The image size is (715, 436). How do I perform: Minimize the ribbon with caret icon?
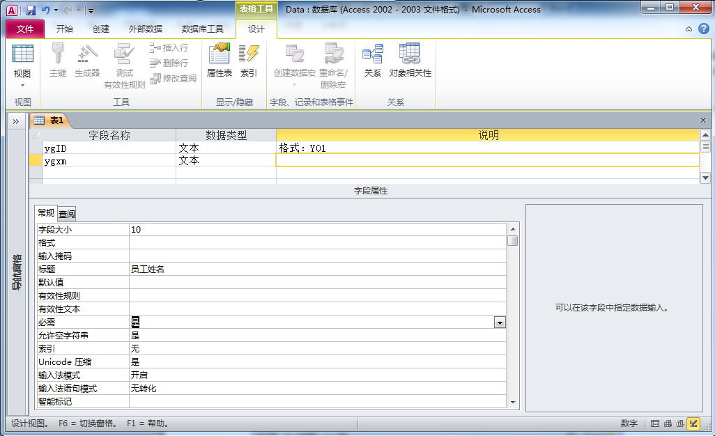[689, 29]
